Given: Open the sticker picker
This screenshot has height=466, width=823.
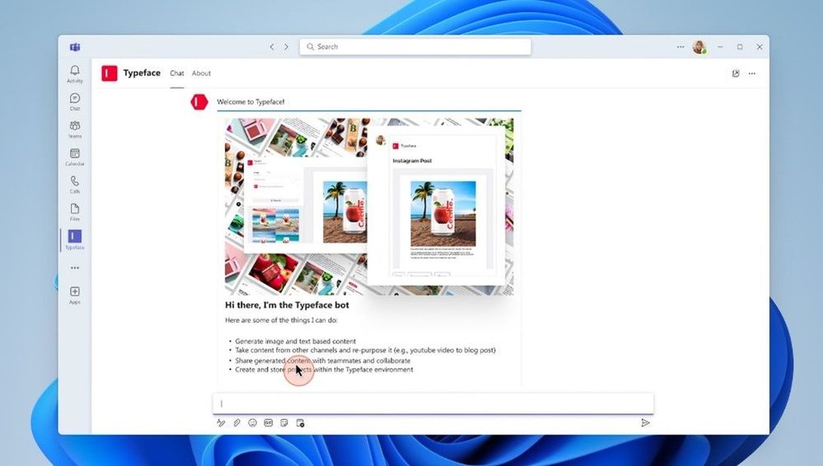Looking at the screenshot, I should click(x=284, y=423).
